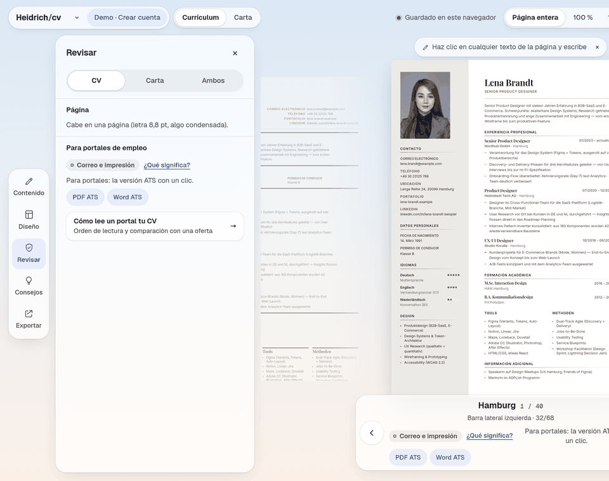Open '¿Qué significa?' link in Revisar panel
Image resolution: width=609 pixels, height=481 pixels.
pos(167,165)
